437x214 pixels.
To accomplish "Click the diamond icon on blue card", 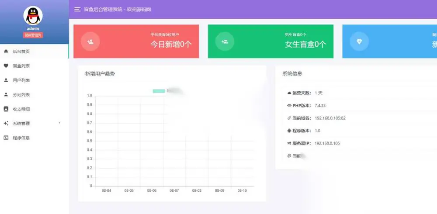I will tap(359, 41).
